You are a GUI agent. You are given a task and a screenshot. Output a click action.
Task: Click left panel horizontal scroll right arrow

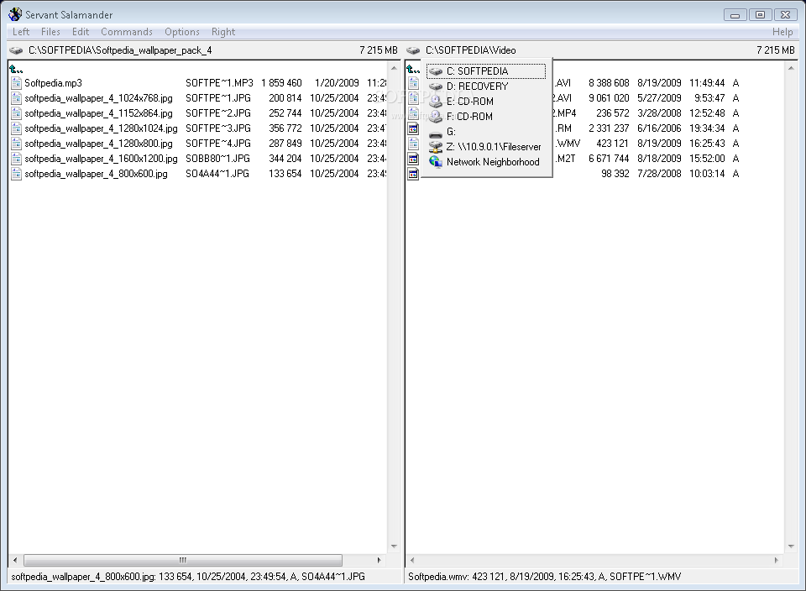(x=379, y=560)
